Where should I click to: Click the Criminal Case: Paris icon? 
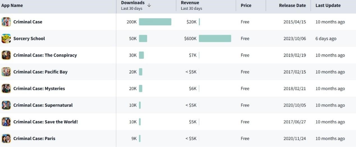point(6,138)
